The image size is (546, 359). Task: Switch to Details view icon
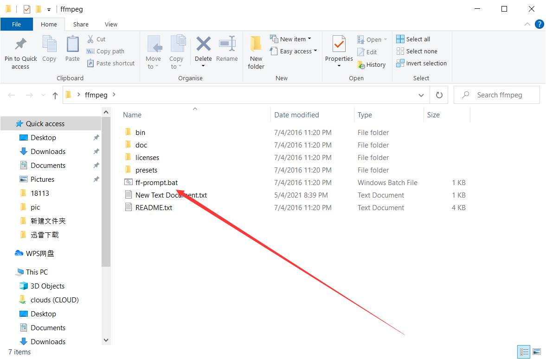[524, 352]
